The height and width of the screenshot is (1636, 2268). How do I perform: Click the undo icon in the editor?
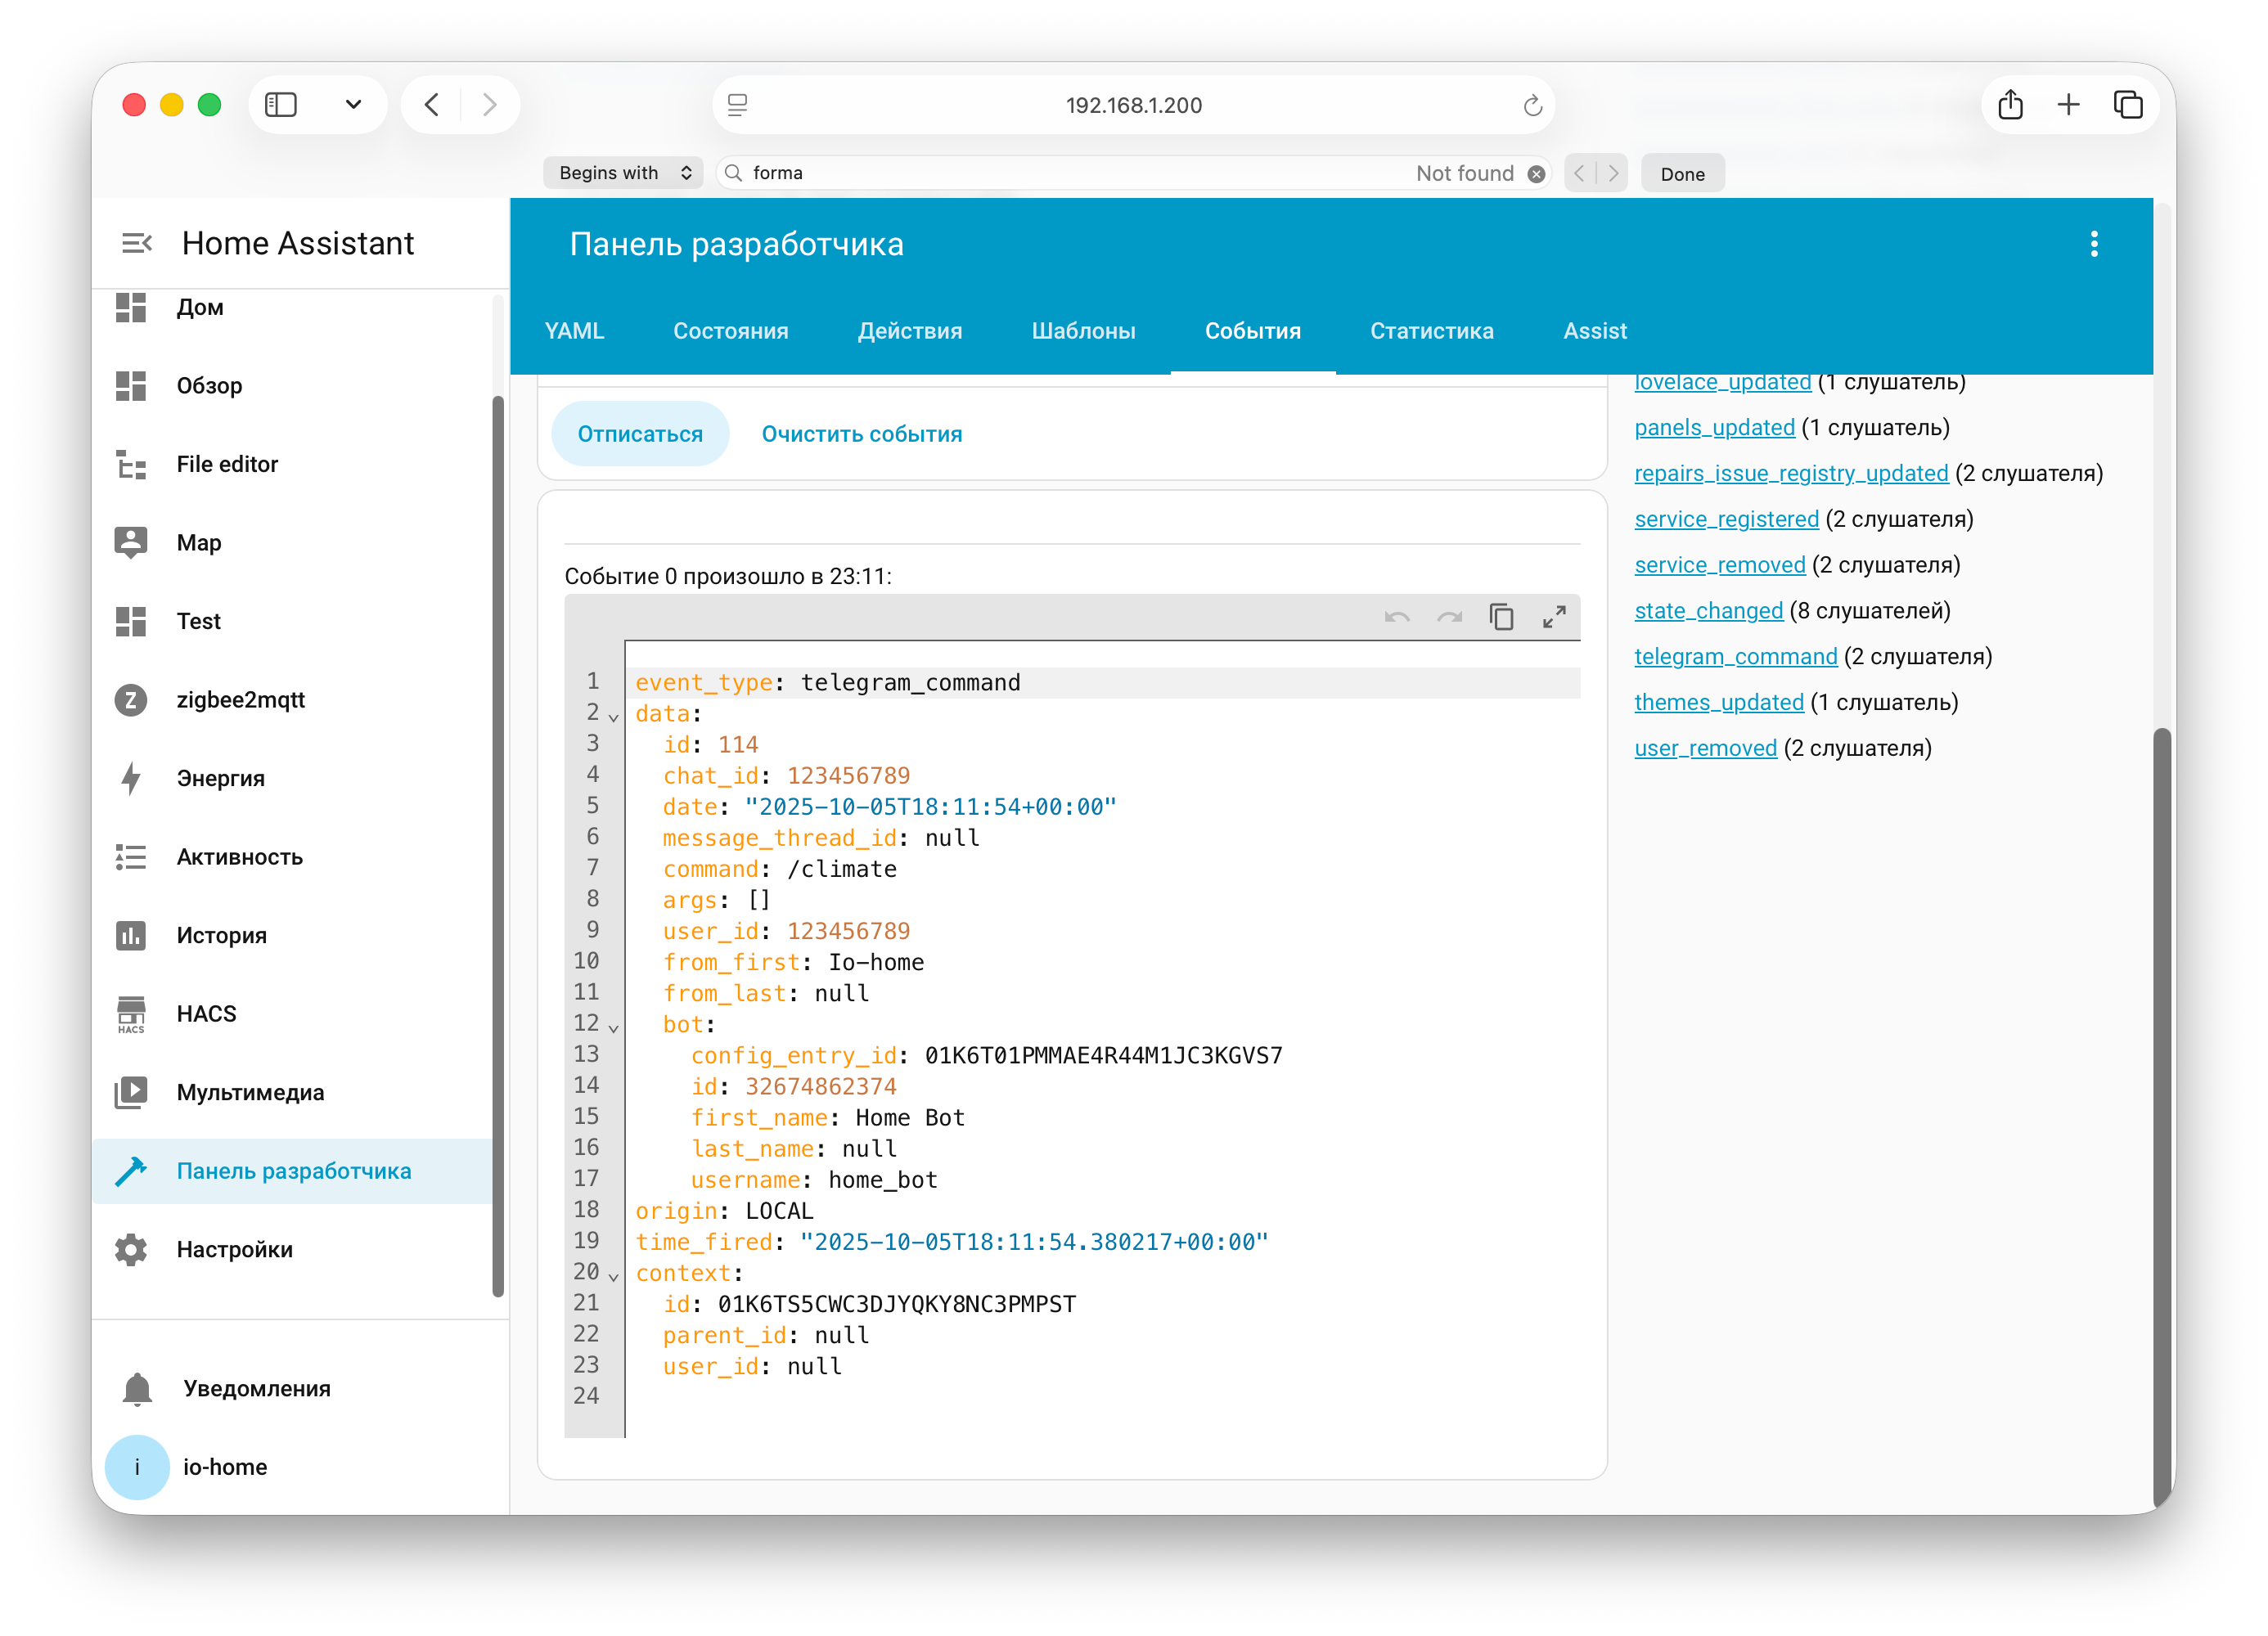point(1396,617)
